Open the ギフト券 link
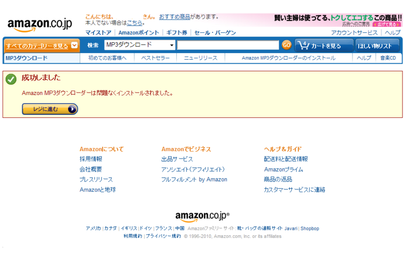 click(176, 32)
